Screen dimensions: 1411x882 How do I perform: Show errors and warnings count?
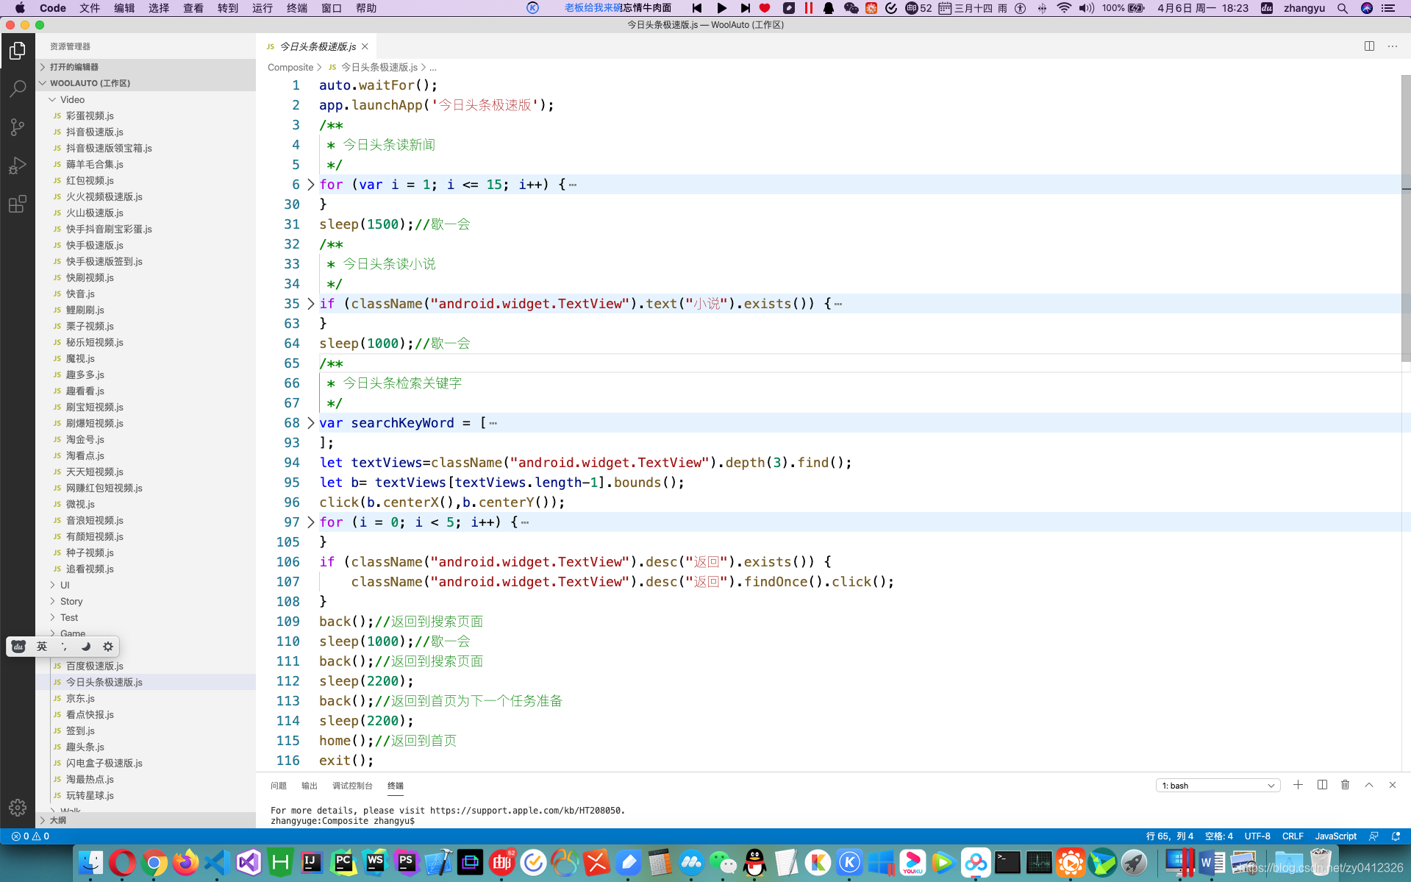pyautogui.click(x=30, y=836)
